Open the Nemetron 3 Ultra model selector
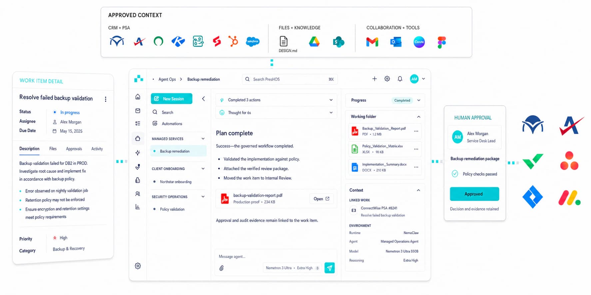This screenshot has width=591, height=295. [x=292, y=268]
